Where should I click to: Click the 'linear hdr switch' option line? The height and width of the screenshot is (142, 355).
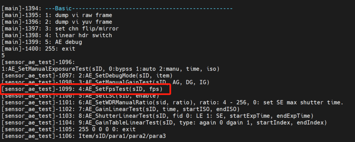point(57,35)
